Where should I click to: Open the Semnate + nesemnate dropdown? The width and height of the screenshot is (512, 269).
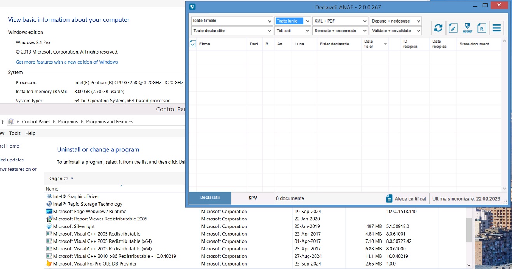tap(340, 31)
